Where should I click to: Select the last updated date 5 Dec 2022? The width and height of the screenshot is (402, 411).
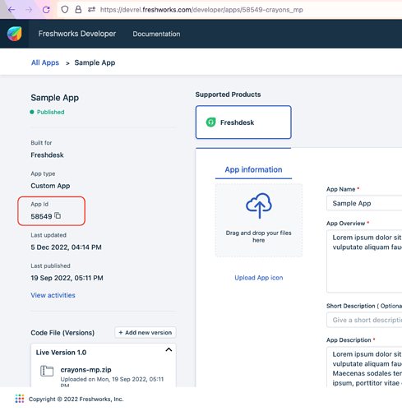coord(66,247)
